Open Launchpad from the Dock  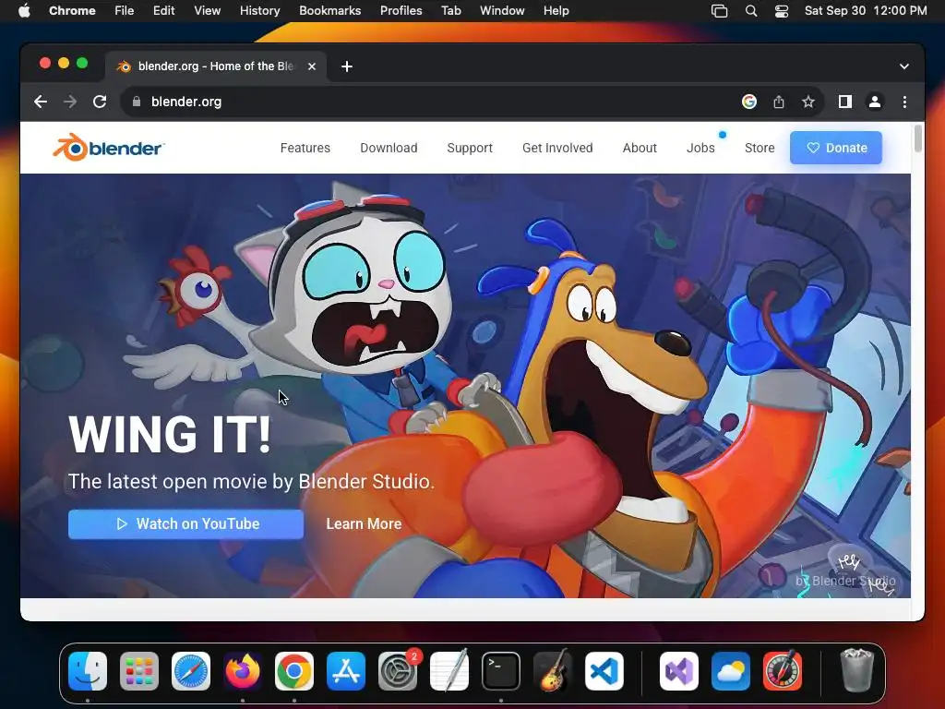point(139,671)
